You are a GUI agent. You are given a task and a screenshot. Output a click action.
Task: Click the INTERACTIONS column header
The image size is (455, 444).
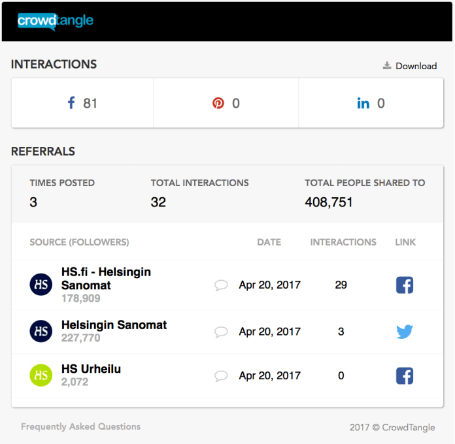(343, 242)
